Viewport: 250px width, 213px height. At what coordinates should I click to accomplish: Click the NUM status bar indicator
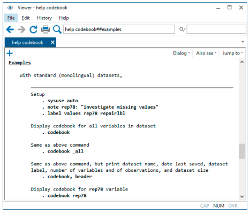point(219,206)
